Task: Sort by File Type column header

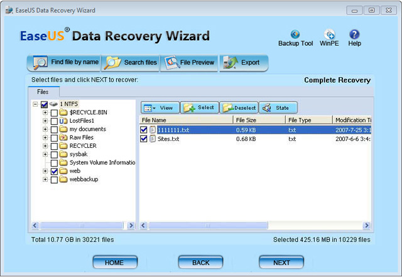Action: (309, 120)
